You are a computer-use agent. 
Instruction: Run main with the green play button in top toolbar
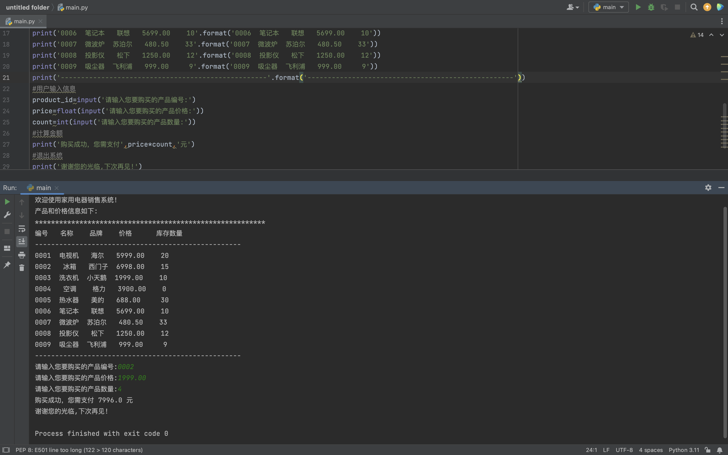[x=638, y=7]
